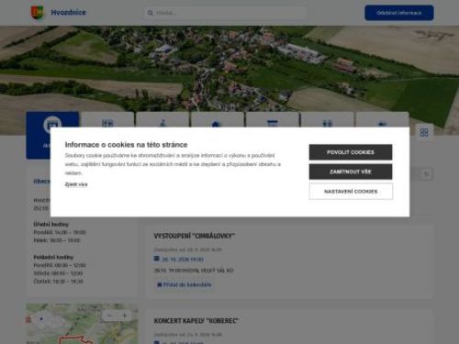The width and height of the screenshot is (459, 344).
Task: Follow the Zjistit více link
Action: pyautogui.click(x=76, y=184)
